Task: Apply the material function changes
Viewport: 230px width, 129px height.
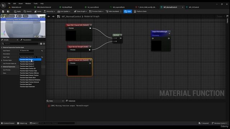Action: tap(17, 11)
